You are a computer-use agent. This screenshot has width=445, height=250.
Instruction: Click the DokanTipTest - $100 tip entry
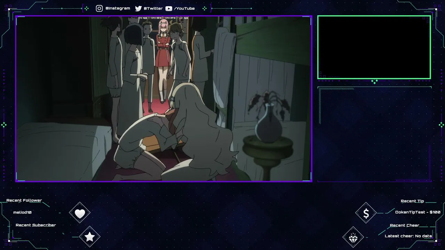click(418, 212)
